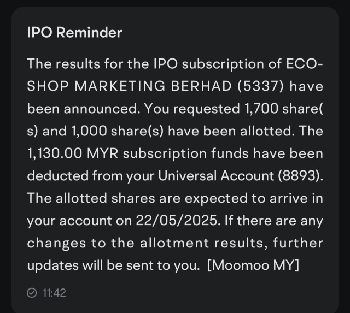The height and width of the screenshot is (313, 350).
Task: Click the words 'further' at line end
Action: pos(298,243)
